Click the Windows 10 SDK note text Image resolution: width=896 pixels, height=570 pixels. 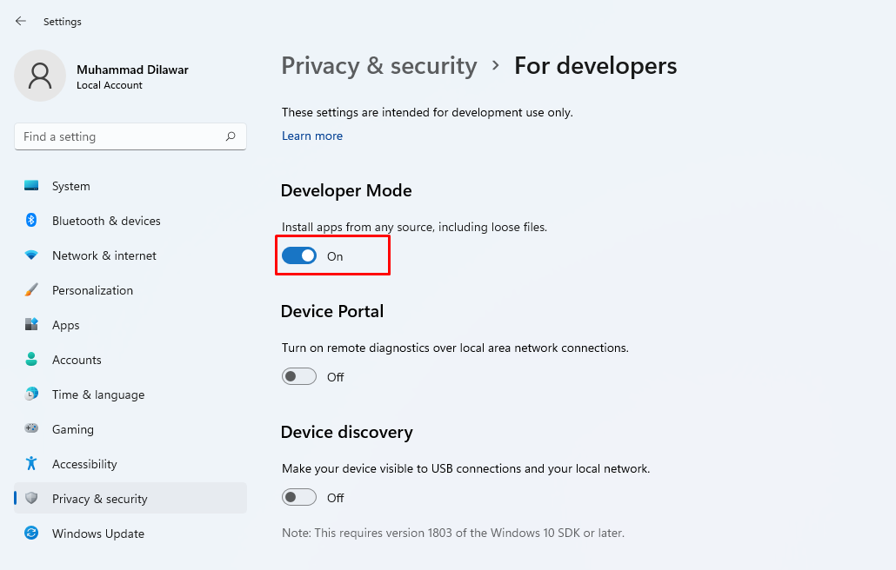(x=453, y=533)
